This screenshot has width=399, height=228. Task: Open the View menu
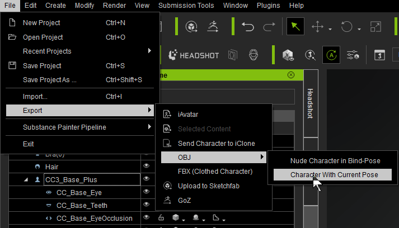(x=142, y=6)
